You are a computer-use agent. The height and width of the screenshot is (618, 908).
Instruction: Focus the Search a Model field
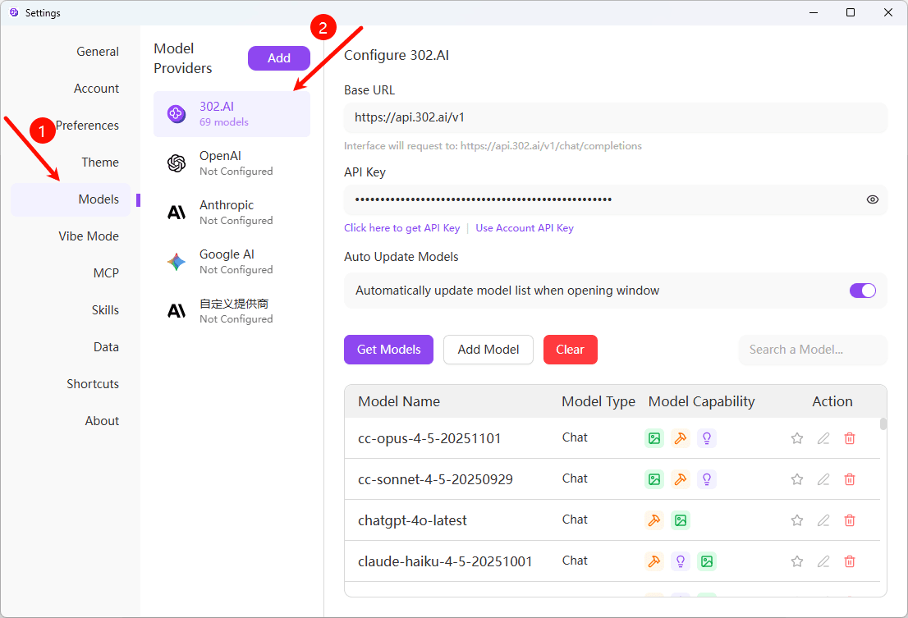coord(812,350)
